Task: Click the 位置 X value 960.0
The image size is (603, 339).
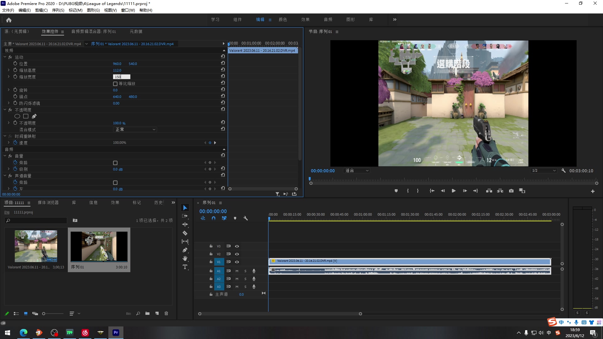Action: point(117,64)
